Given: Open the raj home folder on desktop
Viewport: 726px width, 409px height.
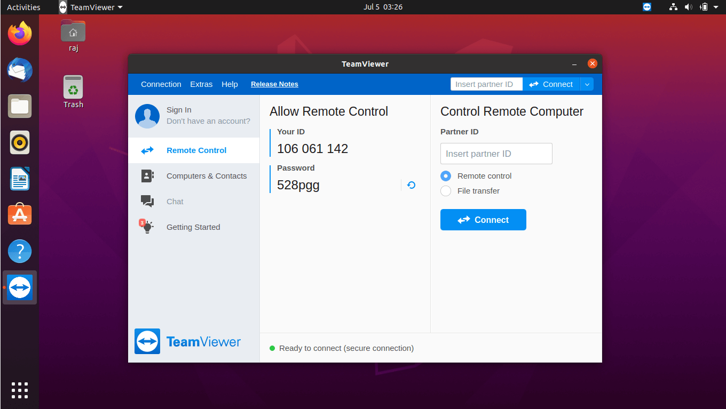Looking at the screenshot, I should (x=73, y=36).
